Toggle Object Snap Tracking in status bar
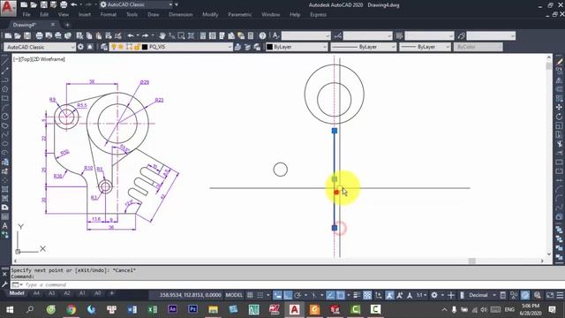Viewport: 565px width, 318px height. click(330, 295)
